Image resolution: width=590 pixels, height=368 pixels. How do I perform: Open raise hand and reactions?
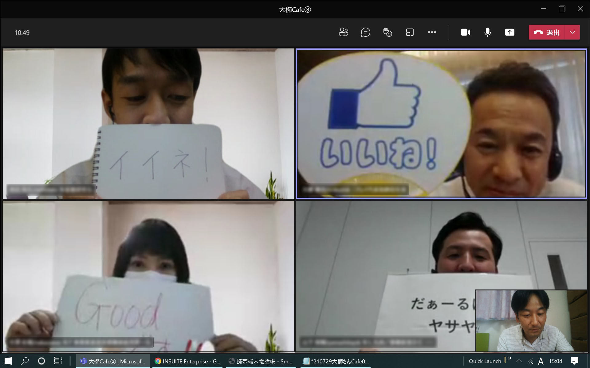coord(387,32)
